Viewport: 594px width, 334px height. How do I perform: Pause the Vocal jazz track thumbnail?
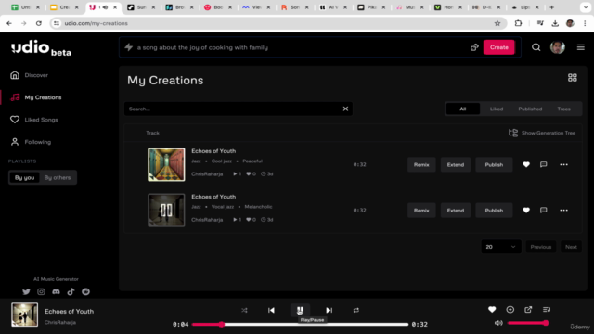point(166,211)
